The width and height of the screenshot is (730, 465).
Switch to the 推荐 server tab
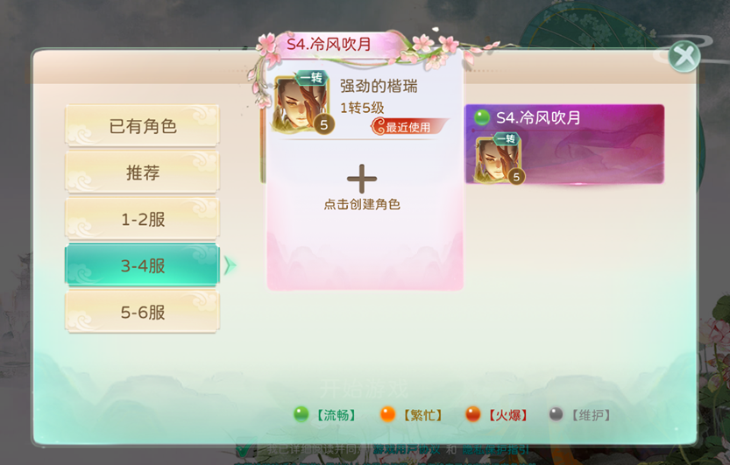click(x=142, y=172)
